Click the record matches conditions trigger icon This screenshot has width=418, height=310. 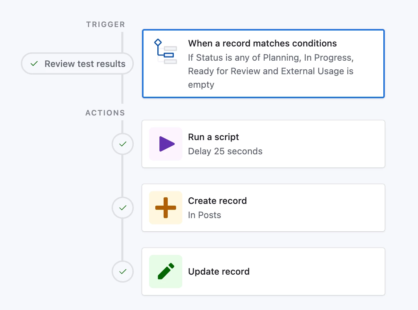coord(166,52)
